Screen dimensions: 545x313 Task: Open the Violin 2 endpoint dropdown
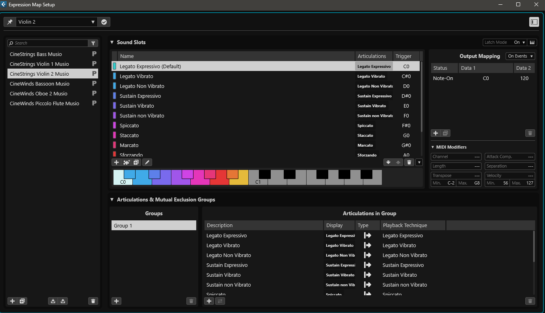pyautogui.click(x=57, y=22)
